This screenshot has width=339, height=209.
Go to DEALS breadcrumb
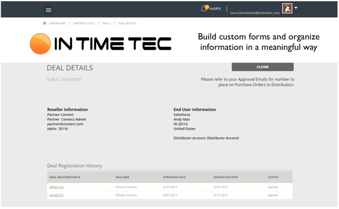(x=106, y=23)
